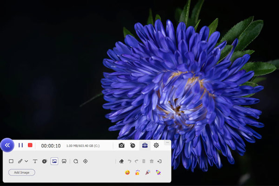Viewport: 279px width, 186px height.
Task: Minimize the recorder panel
Action: tap(167, 142)
